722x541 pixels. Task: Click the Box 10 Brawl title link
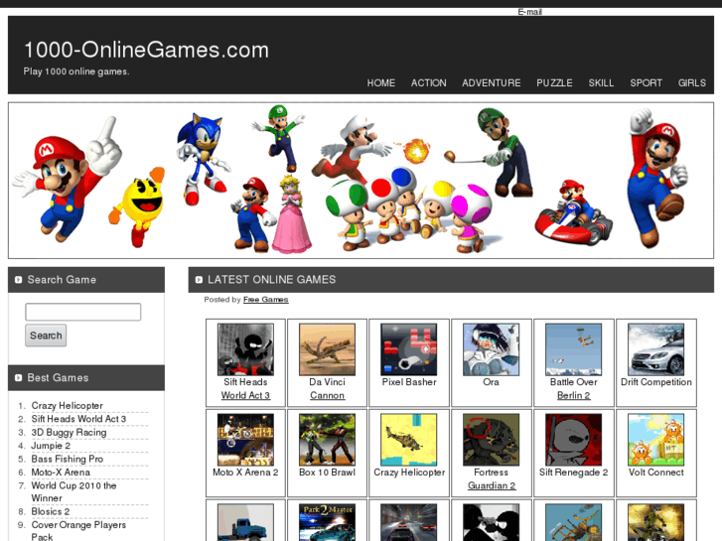pyautogui.click(x=327, y=472)
